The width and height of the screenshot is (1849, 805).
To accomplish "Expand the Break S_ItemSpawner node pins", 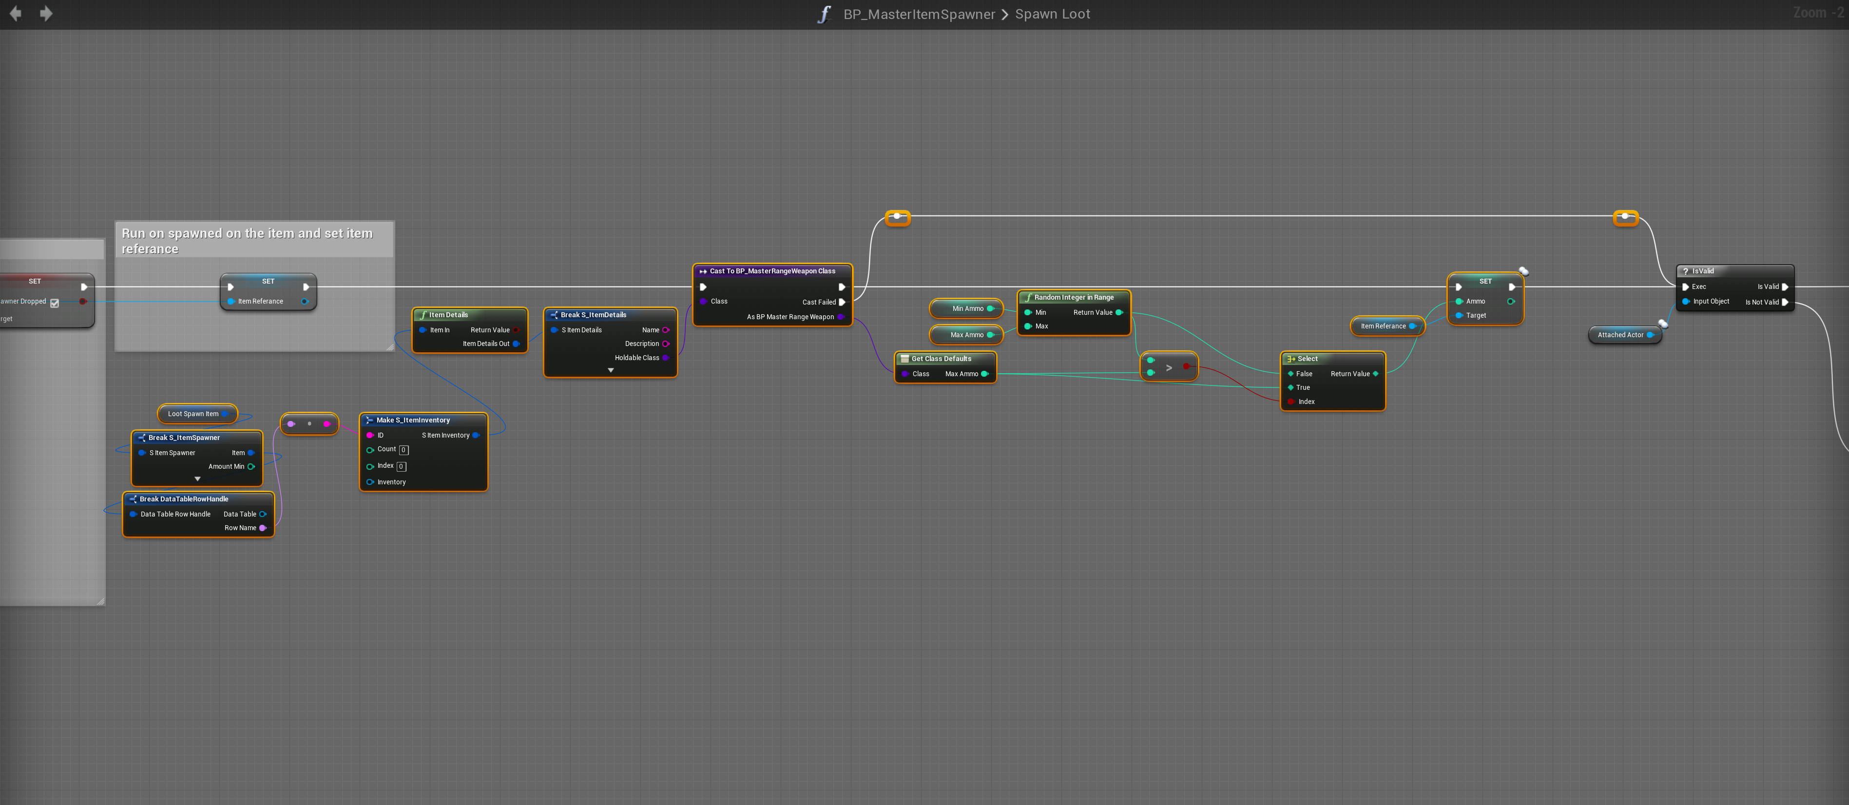I will [197, 479].
